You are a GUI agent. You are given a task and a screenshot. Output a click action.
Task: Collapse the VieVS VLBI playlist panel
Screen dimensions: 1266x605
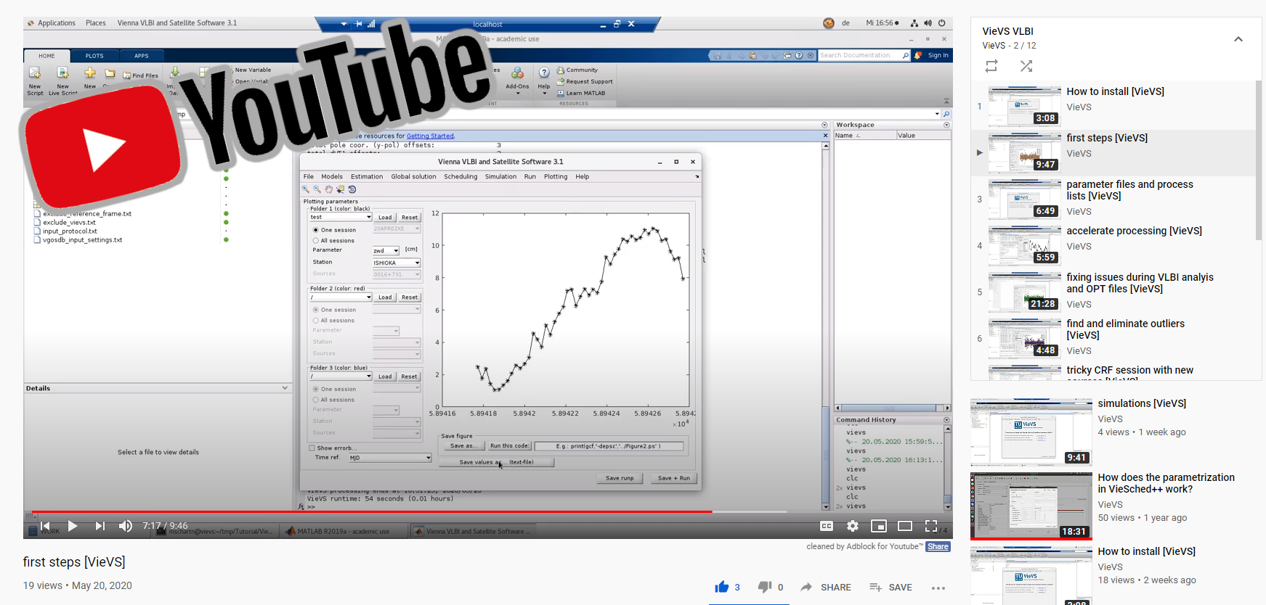pos(1238,39)
